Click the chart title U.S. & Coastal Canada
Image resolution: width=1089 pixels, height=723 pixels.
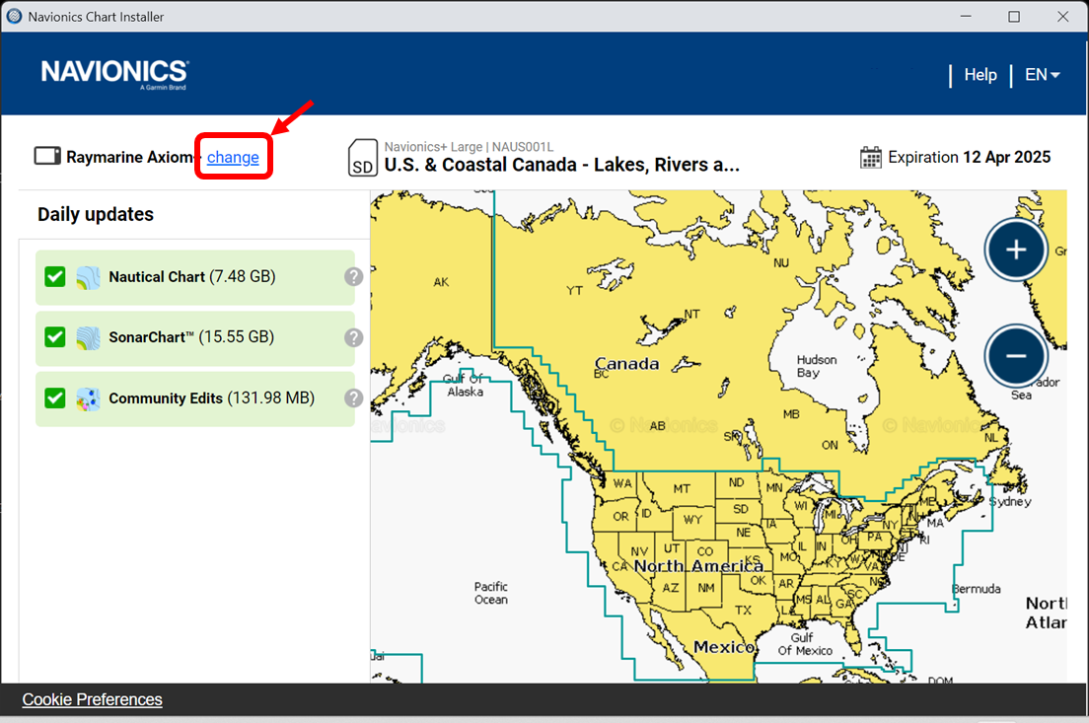click(x=562, y=165)
